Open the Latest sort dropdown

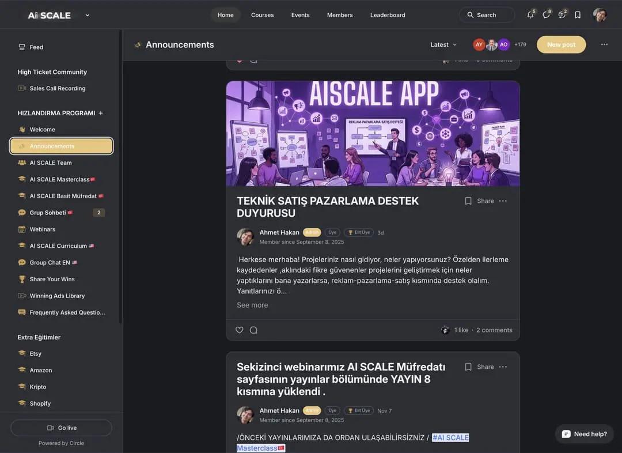[443, 45]
